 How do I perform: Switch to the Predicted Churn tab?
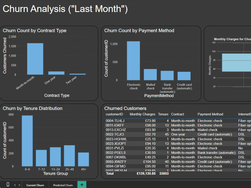click(x=62, y=185)
